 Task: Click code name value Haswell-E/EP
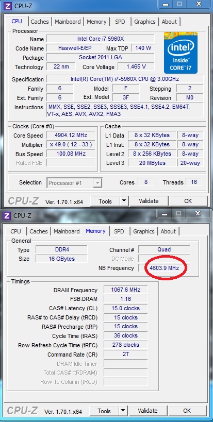(x=74, y=48)
